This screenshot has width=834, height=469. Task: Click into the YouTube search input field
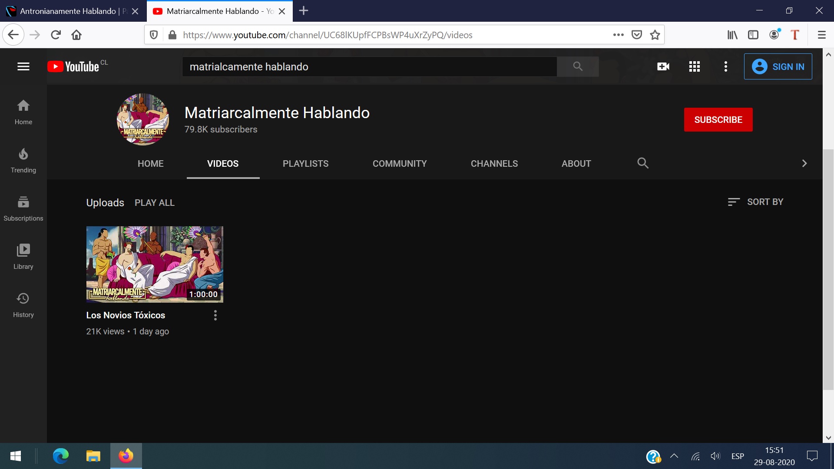click(369, 66)
